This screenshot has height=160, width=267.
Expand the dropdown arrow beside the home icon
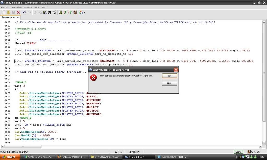click(84, 12)
